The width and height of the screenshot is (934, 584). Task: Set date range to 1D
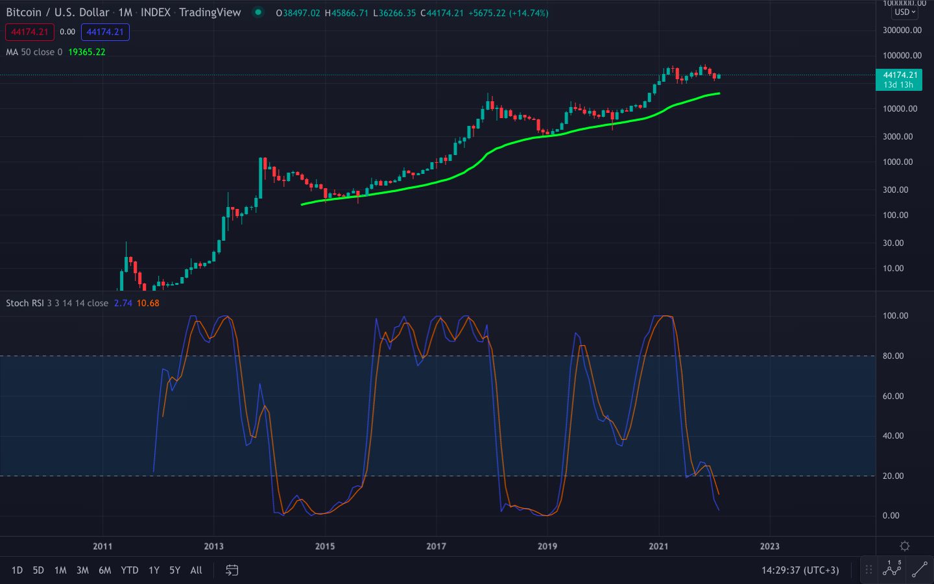click(x=17, y=570)
